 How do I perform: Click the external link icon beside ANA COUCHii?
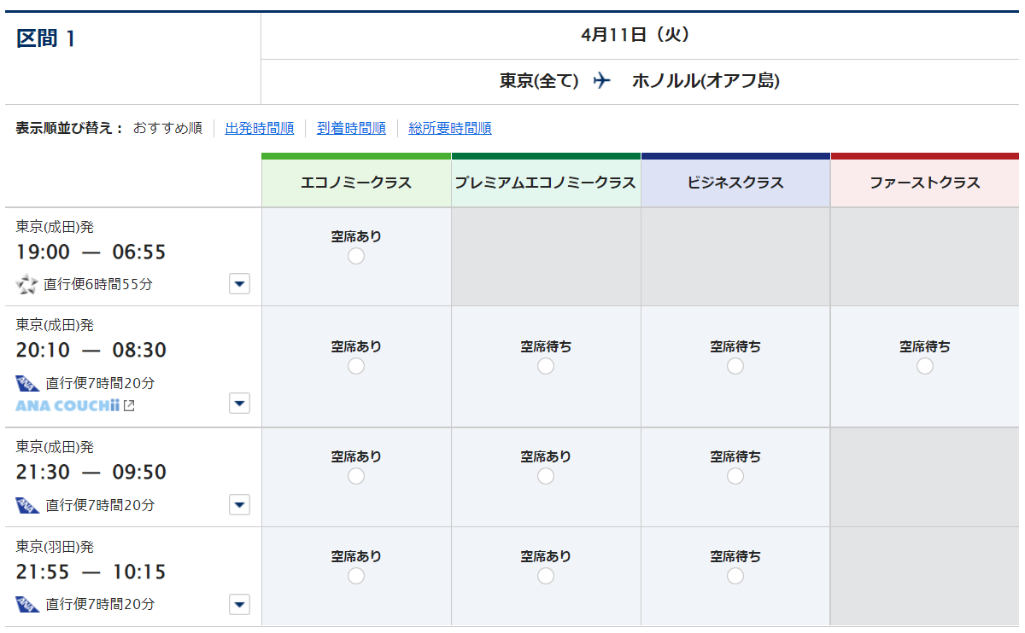[x=129, y=405]
